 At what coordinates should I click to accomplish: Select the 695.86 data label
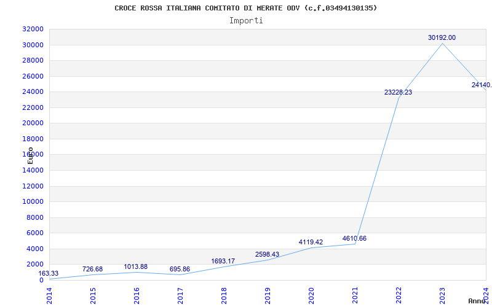180,269
